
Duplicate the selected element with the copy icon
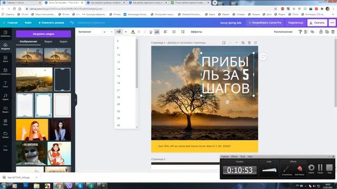coord(327,31)
